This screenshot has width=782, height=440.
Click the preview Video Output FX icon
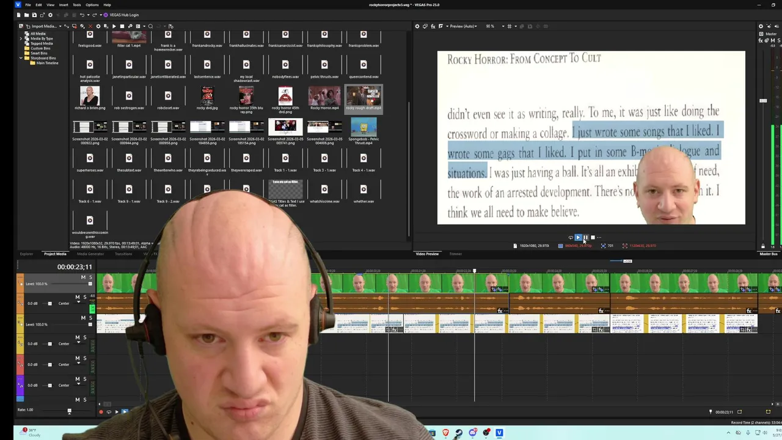coord(433,26)
